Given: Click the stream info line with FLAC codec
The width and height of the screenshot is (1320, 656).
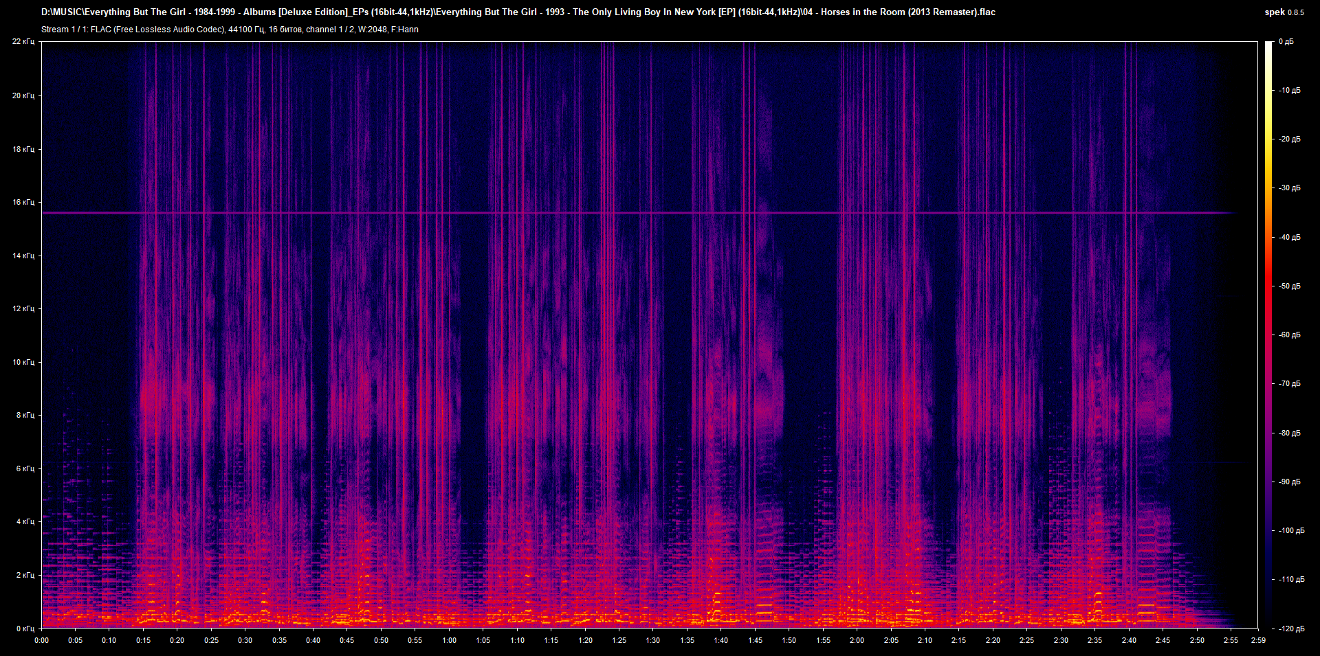Looking at the screenshot, I should click(x=230, y=30).
